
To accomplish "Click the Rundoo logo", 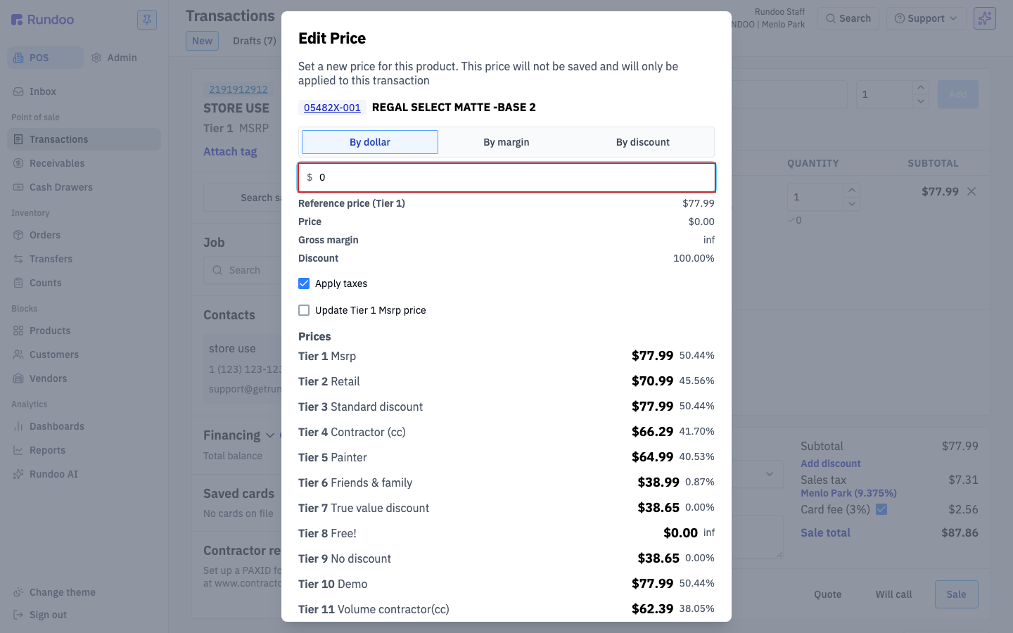I will pos(43,20).
